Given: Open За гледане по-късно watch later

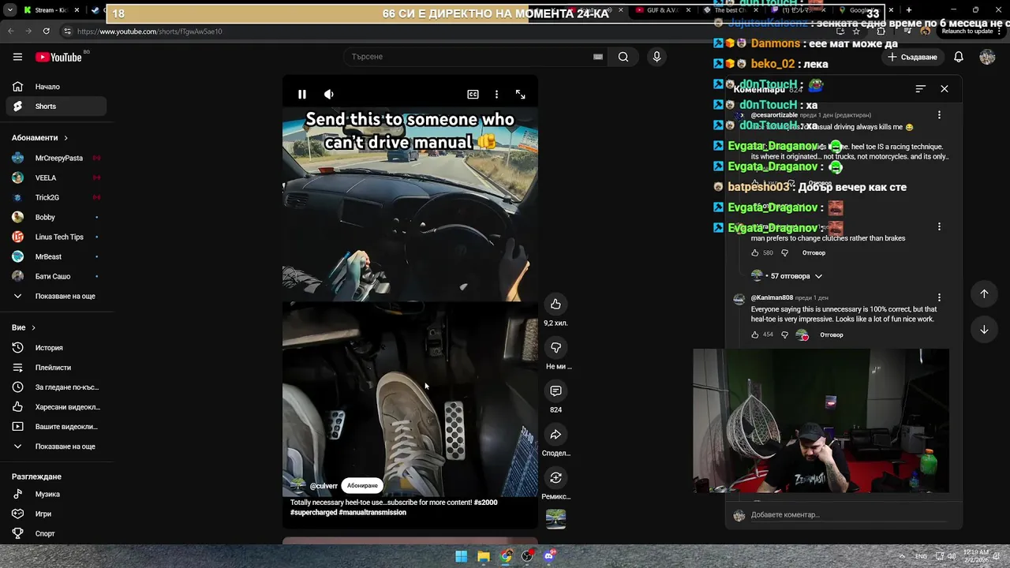Looking at the screenshot, I should pos(55,387).
